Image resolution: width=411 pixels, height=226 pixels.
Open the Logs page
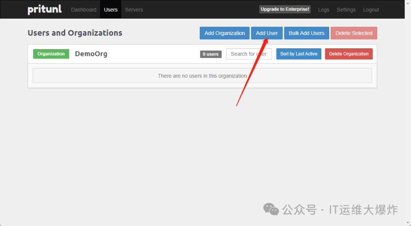323,10
